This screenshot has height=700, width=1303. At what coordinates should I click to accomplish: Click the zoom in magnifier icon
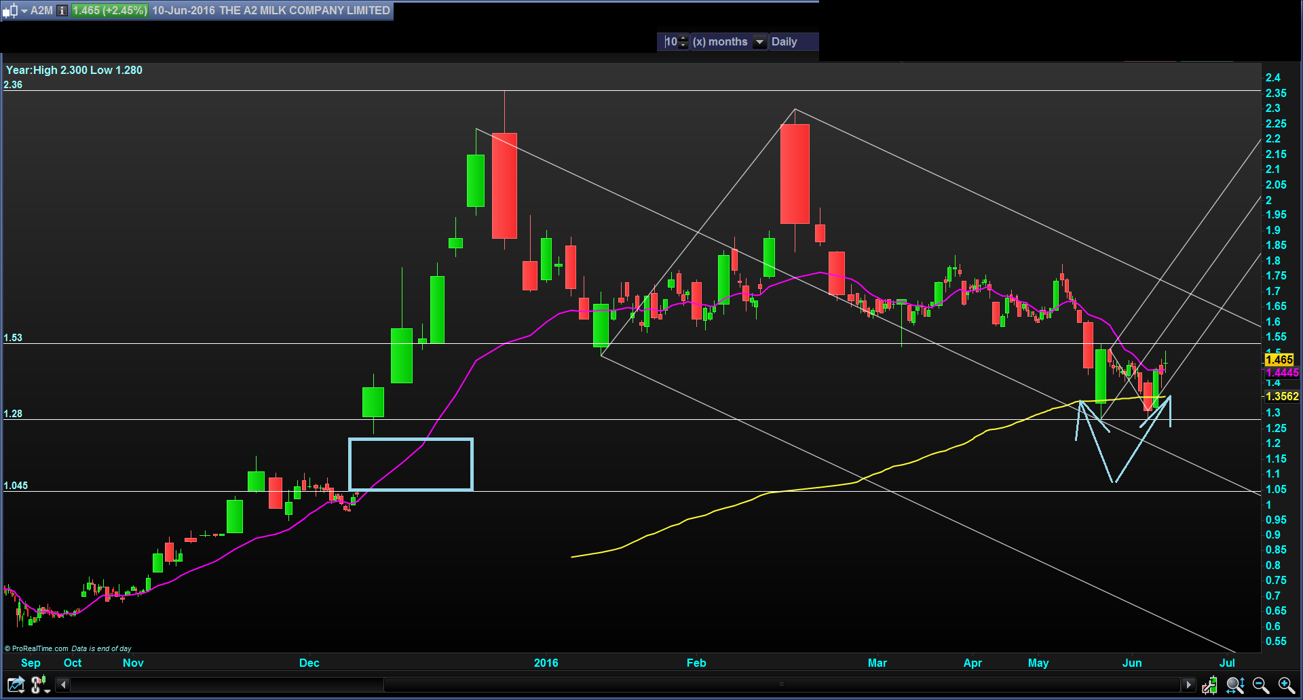(1286, 685)
